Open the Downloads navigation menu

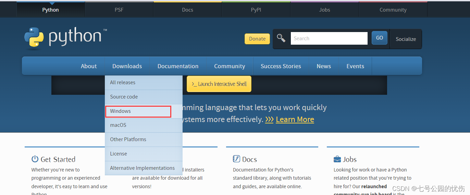[x=127, y=66]
